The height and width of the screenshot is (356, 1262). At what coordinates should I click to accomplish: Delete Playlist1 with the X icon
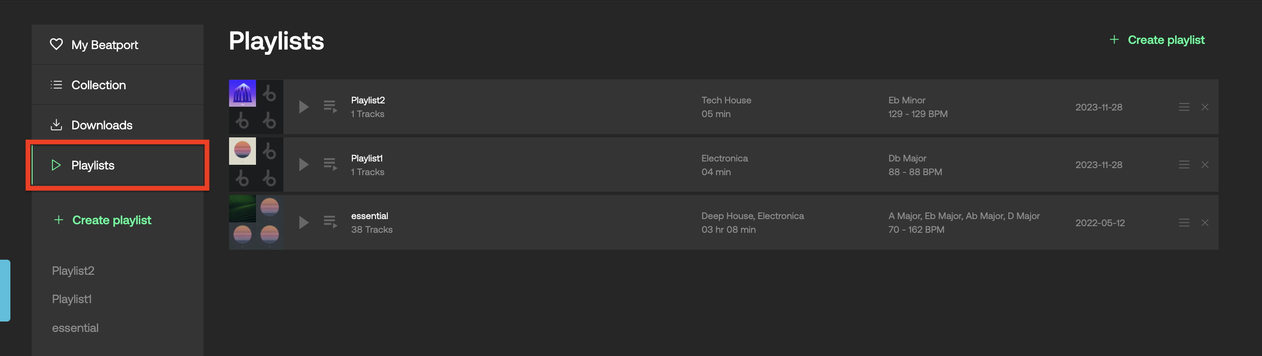[x=1205, y=164]
